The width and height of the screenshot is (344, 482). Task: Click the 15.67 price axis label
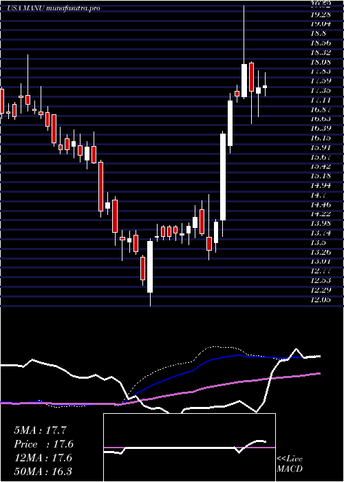321,157
